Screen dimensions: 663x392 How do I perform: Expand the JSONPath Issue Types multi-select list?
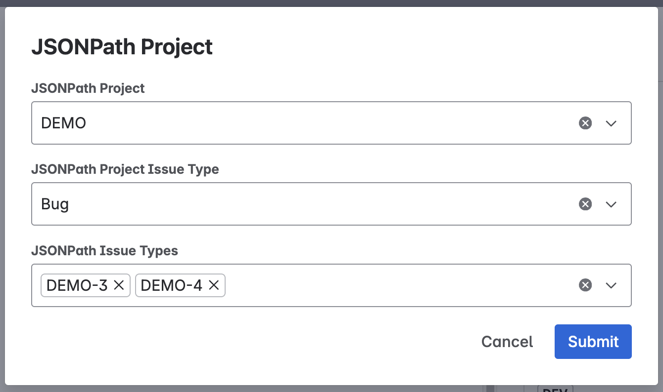611,285
